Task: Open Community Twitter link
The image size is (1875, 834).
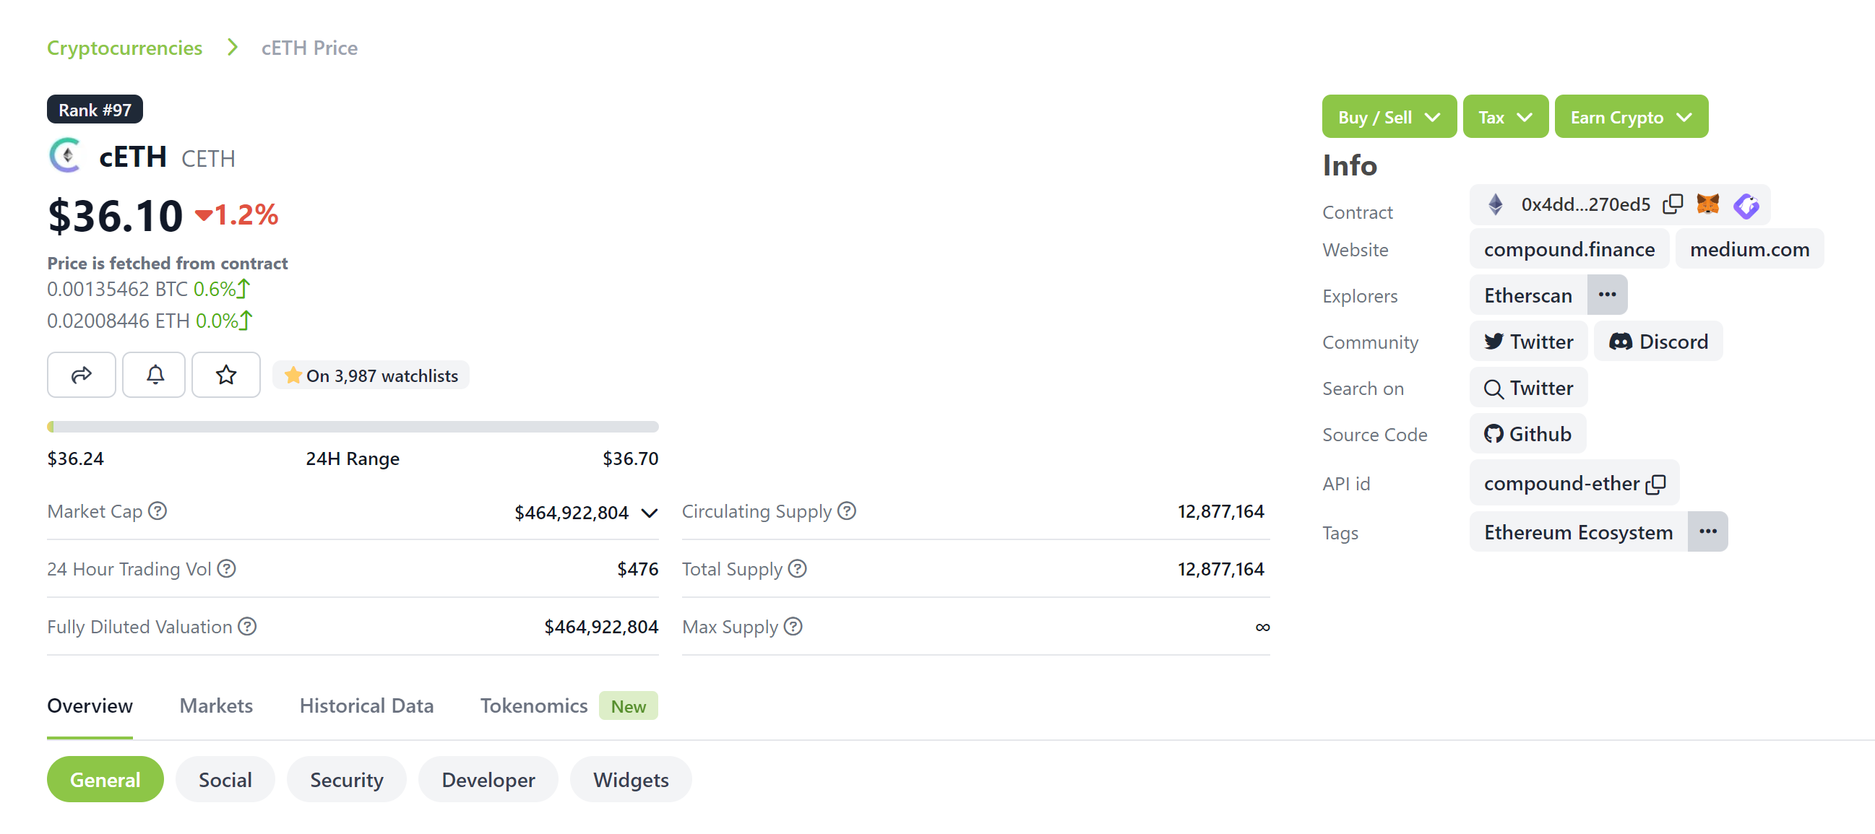Action: click(x=1528, y=341)
